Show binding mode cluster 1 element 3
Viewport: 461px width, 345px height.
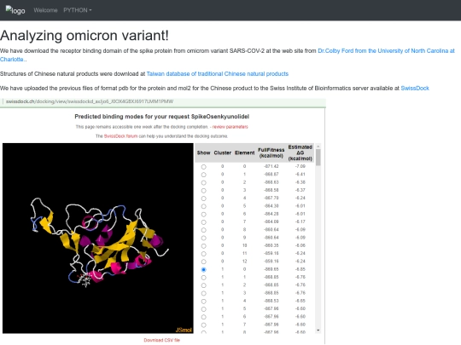pyautogui.click(x=203, y=293)
